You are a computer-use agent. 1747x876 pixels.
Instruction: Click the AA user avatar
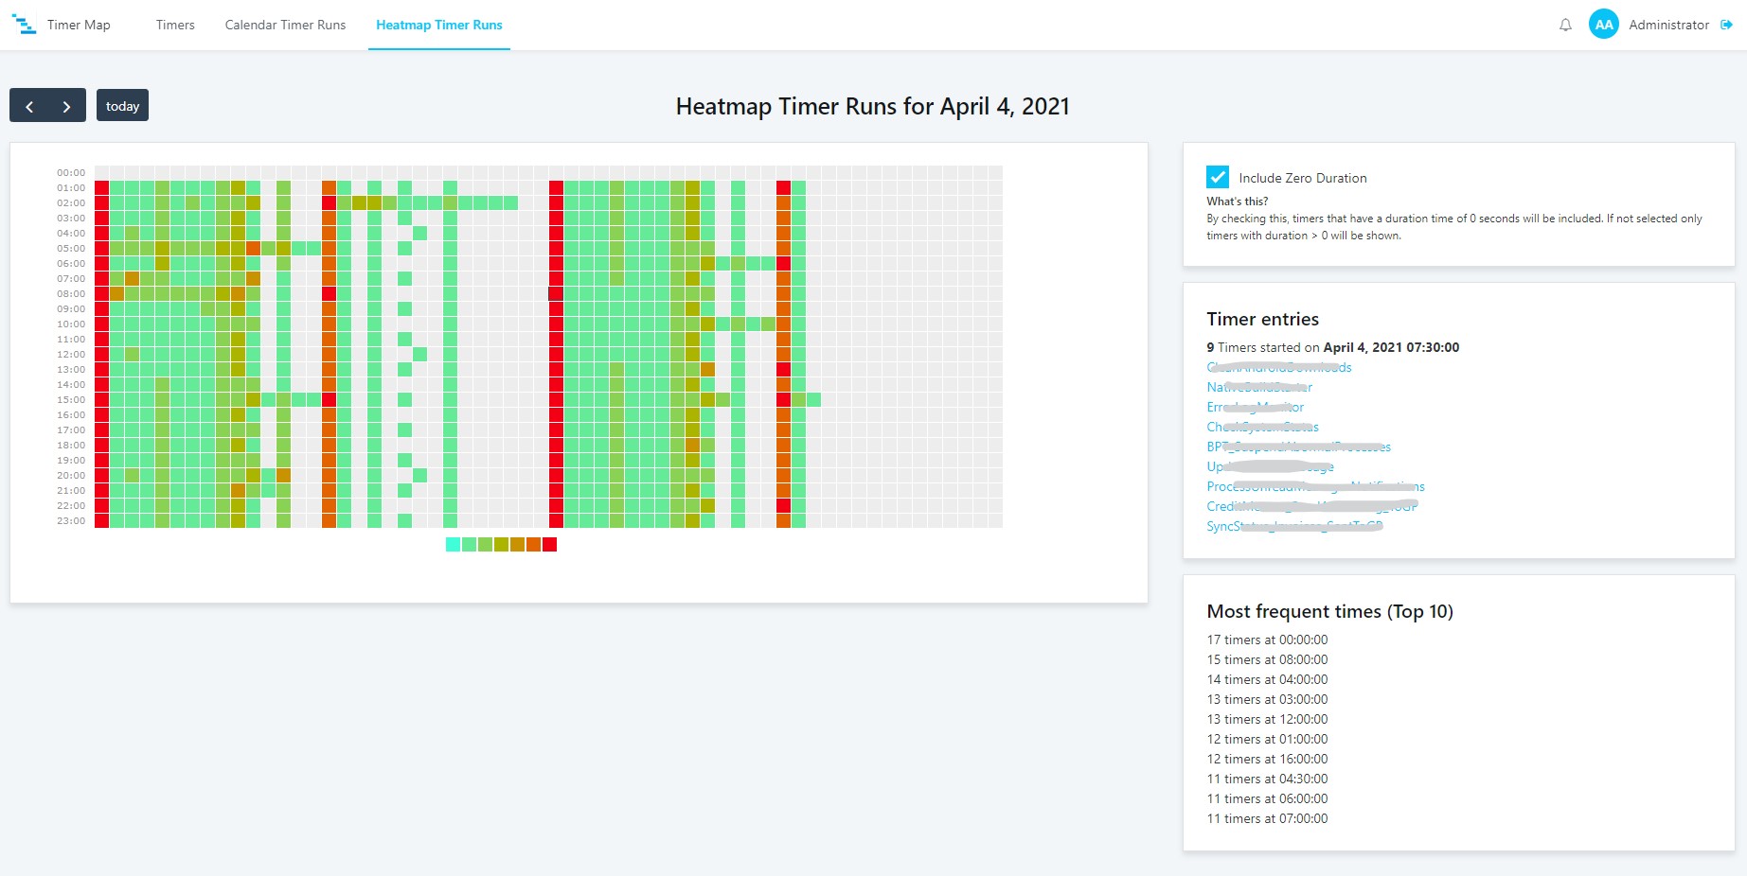[1604, 25]
